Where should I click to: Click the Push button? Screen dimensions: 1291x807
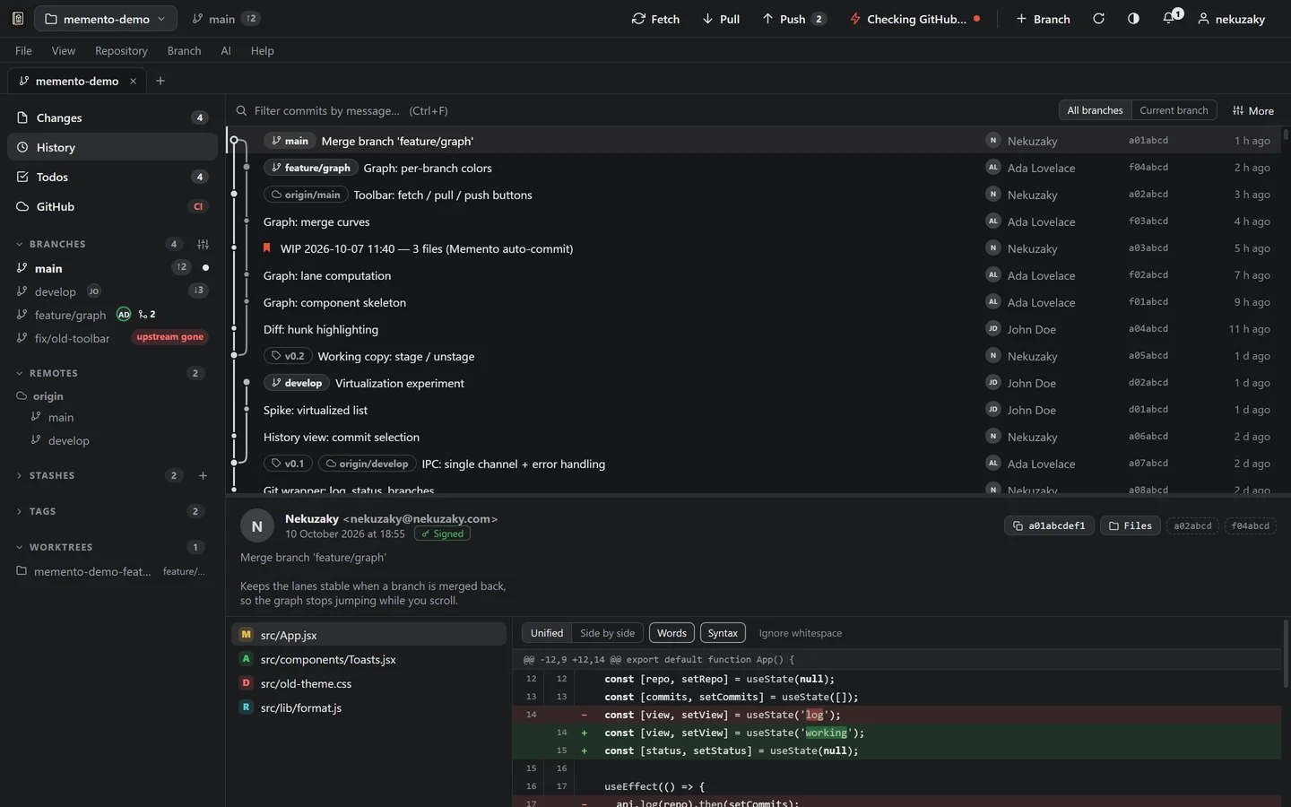(793, 18)
